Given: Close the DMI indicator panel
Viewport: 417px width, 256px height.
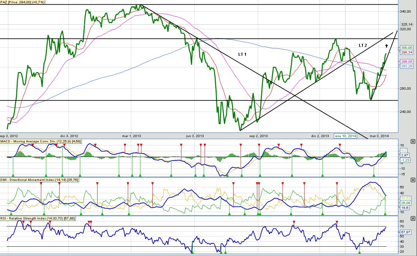Looking at the screenshot, I should [413, 180].
